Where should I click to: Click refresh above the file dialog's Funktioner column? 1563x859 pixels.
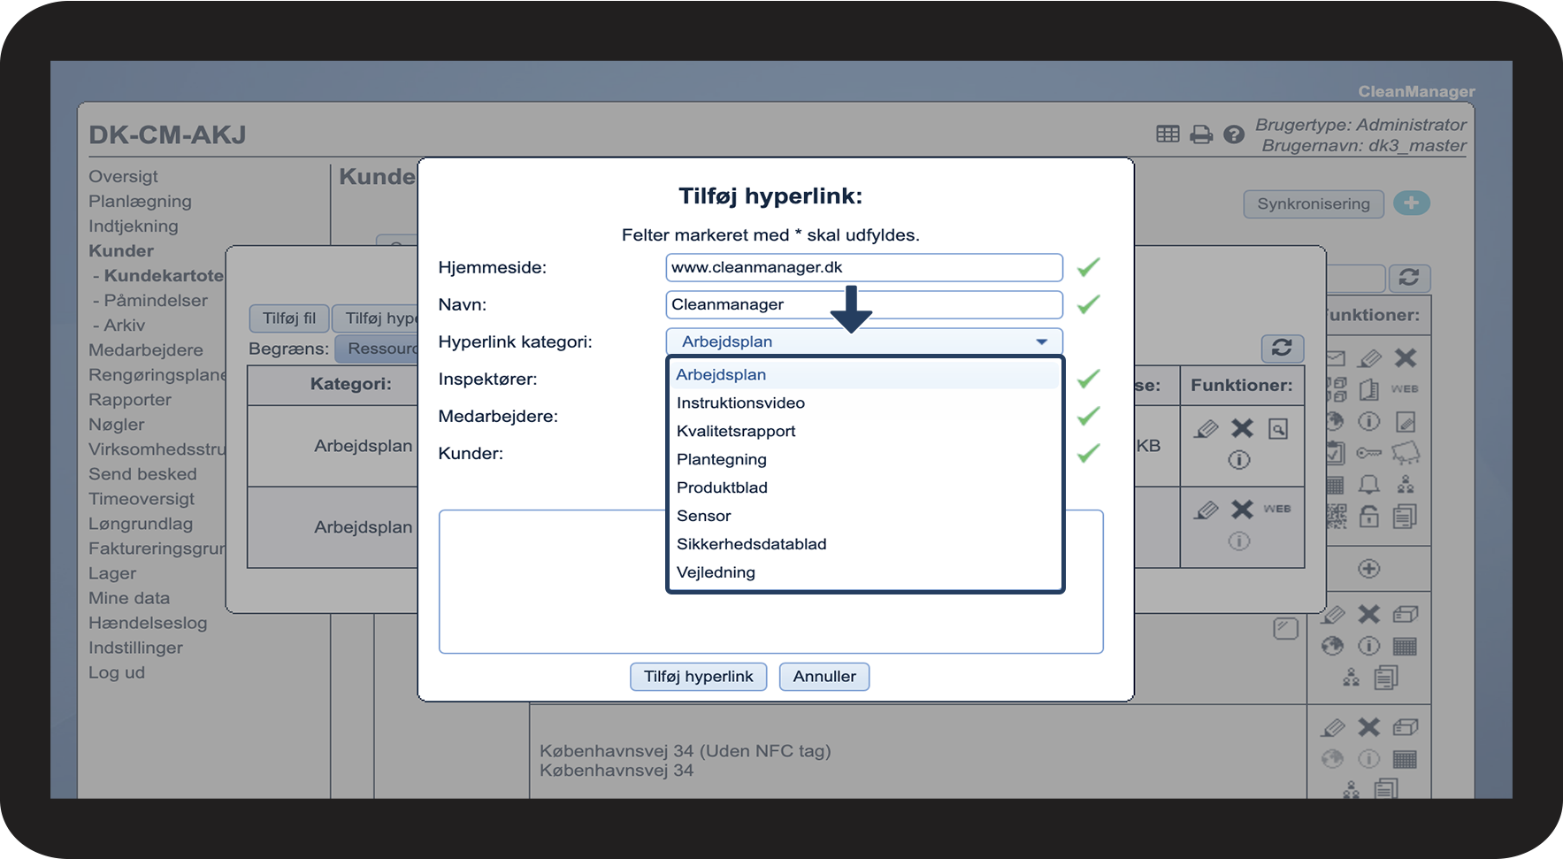pyautogui.click(x=1282, y=348)
